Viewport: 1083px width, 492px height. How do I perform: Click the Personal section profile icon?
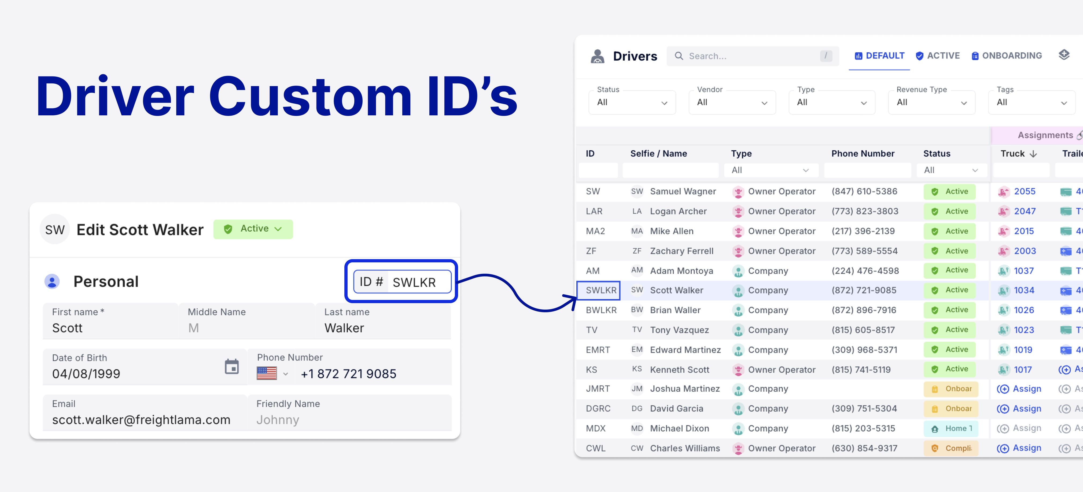tap(52, 281)
